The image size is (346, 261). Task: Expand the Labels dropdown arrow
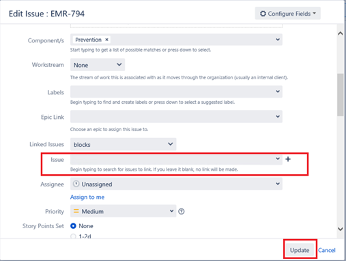(278, 92)
